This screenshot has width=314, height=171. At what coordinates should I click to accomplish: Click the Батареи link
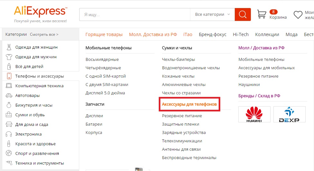[x=94, y=124]
